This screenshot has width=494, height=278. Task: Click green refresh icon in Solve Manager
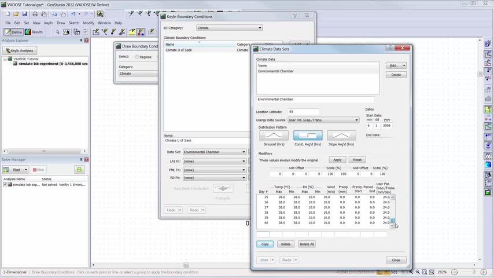pyautogui.click(x=79, y=170)
